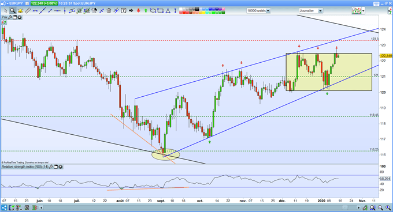Open the Journalier timeframe dropdown
The height and width of the screenshot is (212, 393).
click(311, 11)
